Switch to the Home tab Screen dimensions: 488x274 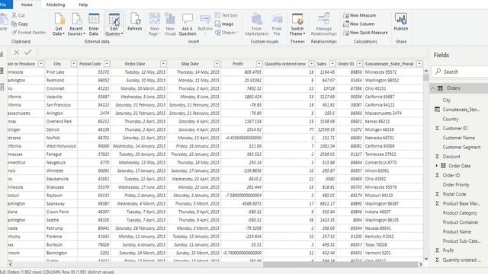coord(27,5)
